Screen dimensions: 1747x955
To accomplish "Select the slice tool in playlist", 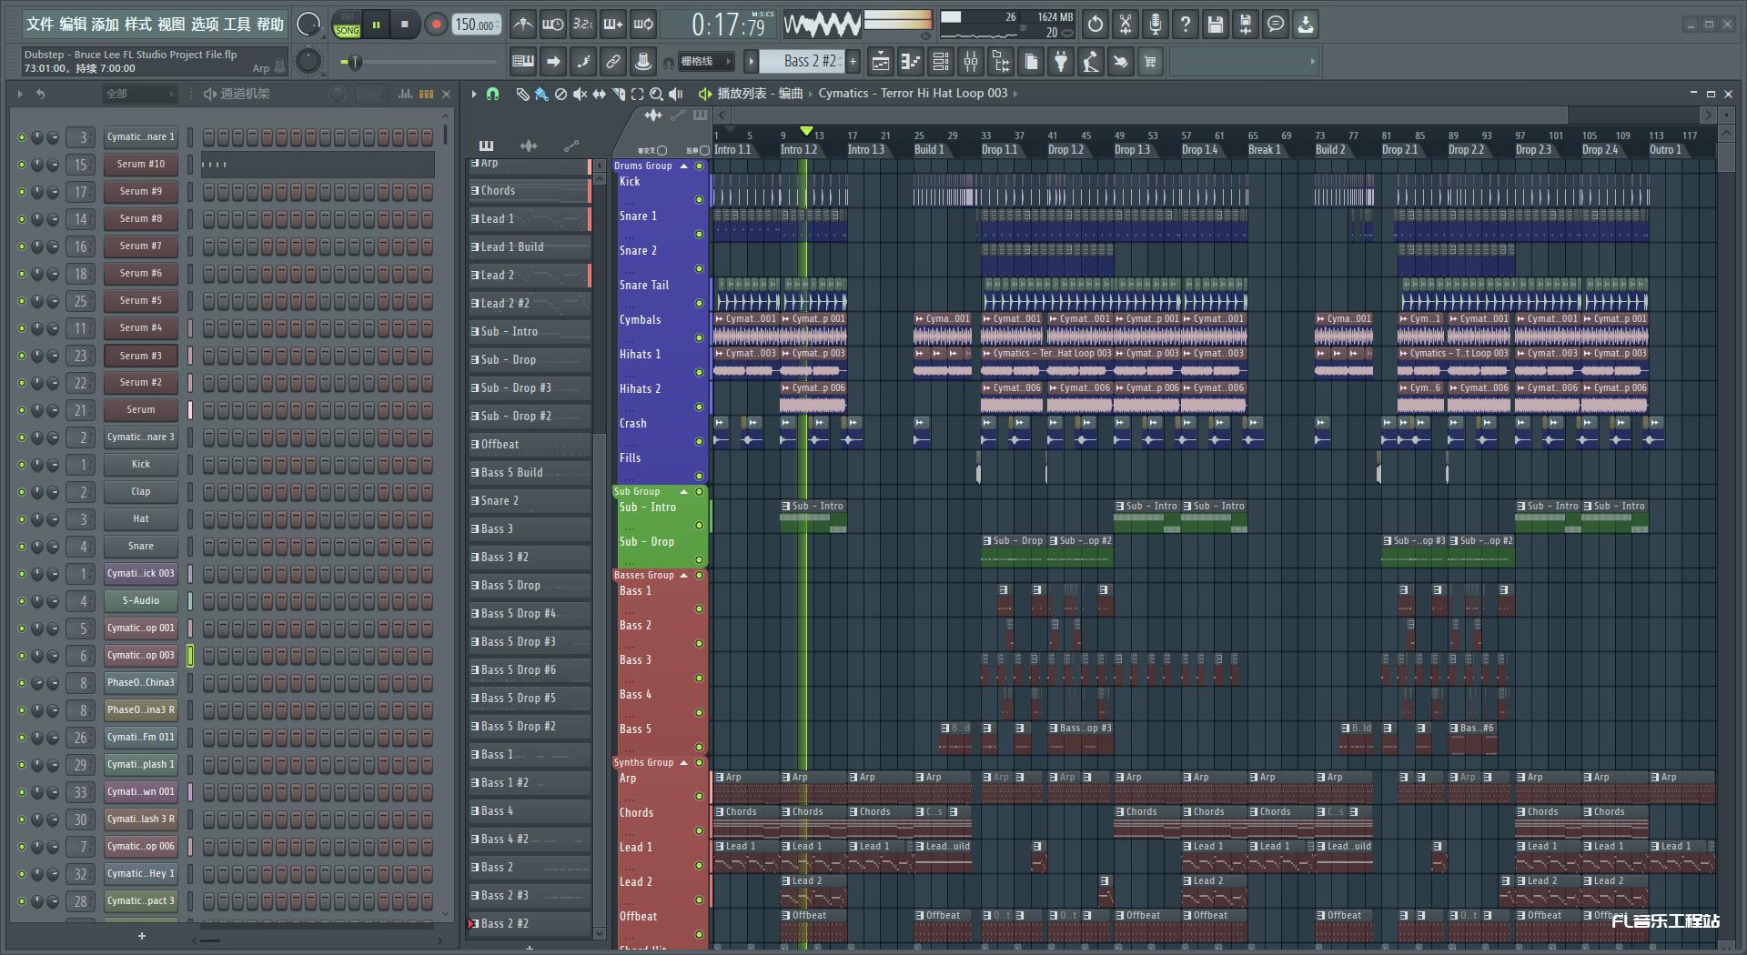I will (619, 94).
